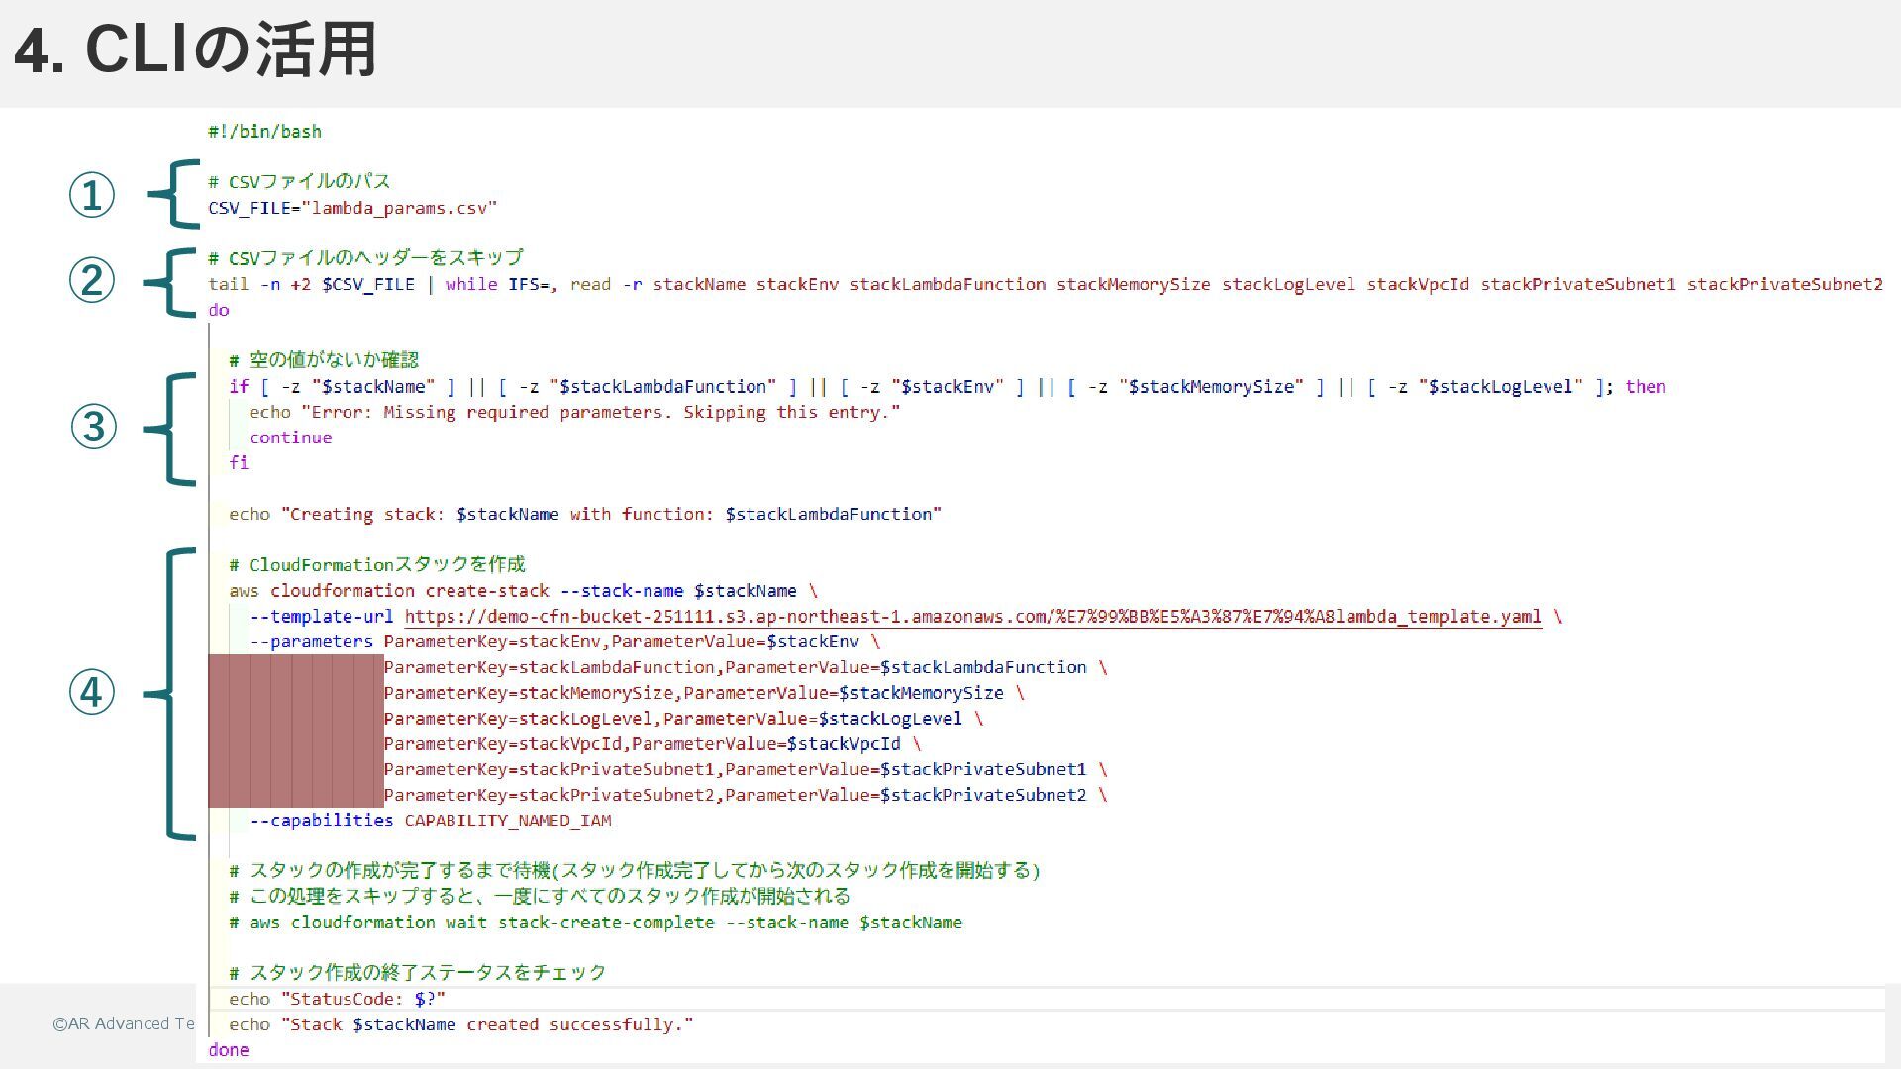This screenshot has height=1069, width=1901.
Task: Click the ©AR Advanced footer copyright text
Action: pyautogui.click(x=124, y=1023)
